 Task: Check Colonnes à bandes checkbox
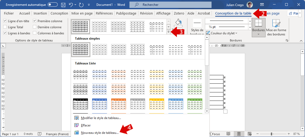click(x=35, y=33)
